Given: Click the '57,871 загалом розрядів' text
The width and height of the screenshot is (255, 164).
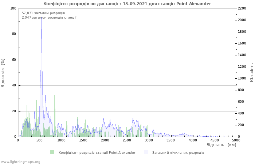Looking at the screenshot, I should point(43,13).
